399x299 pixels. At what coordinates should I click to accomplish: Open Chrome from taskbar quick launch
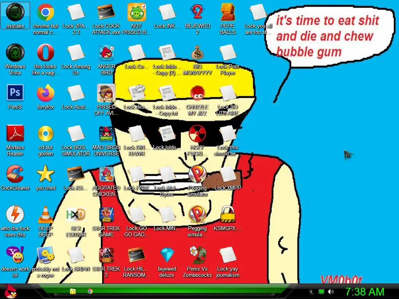click(x=90, y=291)
